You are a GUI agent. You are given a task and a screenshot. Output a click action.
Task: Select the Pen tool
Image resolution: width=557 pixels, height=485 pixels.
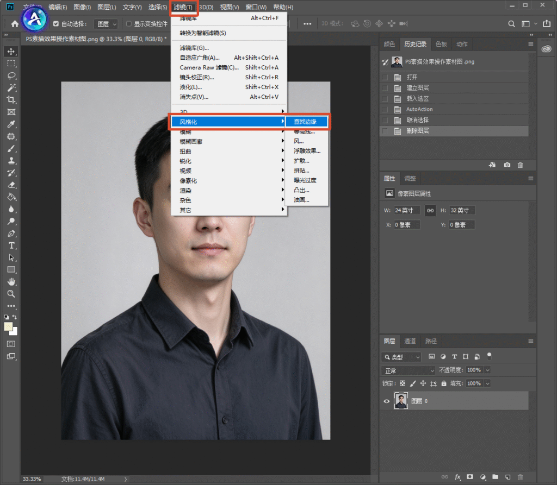[x=11, y=234]
